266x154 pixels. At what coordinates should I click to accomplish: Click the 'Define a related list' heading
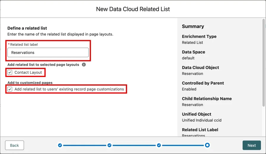(x=27, y=28)
